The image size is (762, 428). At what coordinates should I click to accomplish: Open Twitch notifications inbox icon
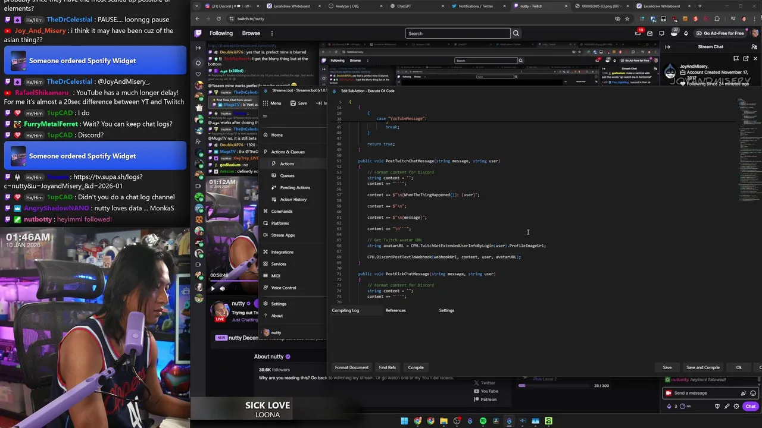click(649, 33)
